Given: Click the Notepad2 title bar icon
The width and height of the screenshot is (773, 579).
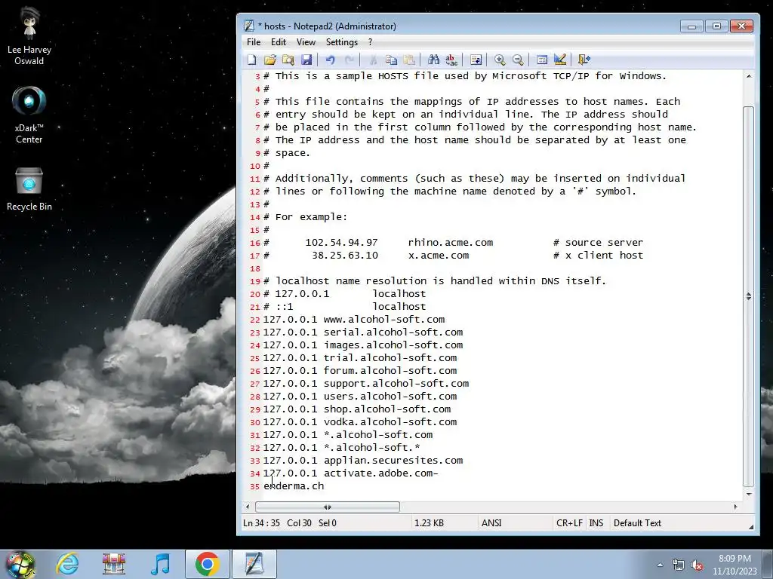Looking at the screenshot, I should (x=249, y=26).
